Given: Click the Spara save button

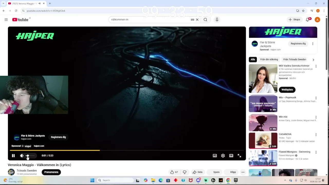Looking at the screenshot, I should pos(216,172).
